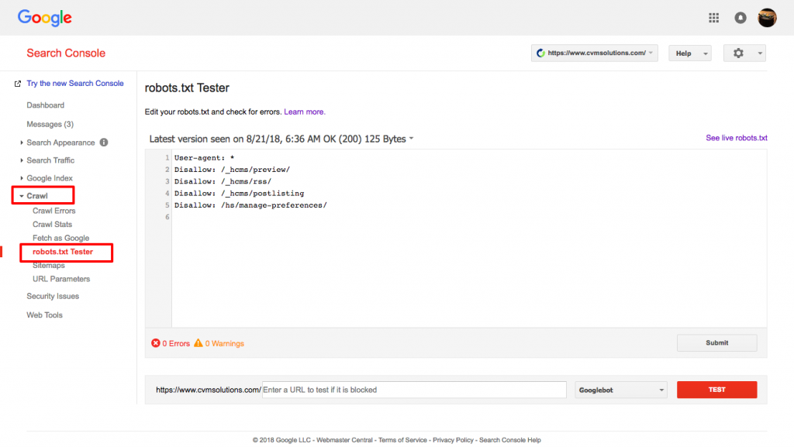
Task: Open the Help dropdown menu
Action: pos(689,53)
